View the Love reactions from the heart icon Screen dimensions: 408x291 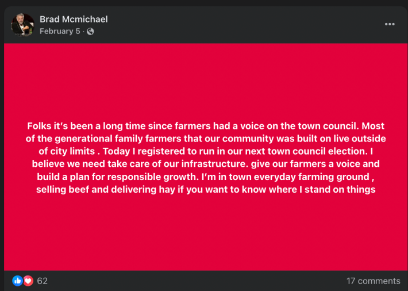point(28,281)
